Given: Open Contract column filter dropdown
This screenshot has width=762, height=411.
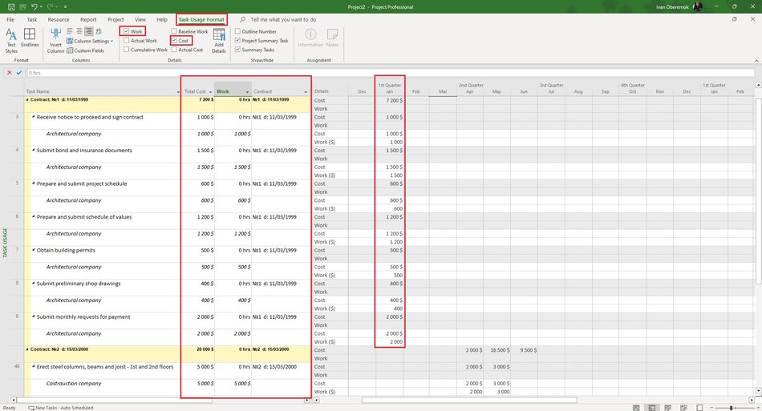Looking at the screenshot, I should coord(306,91).
